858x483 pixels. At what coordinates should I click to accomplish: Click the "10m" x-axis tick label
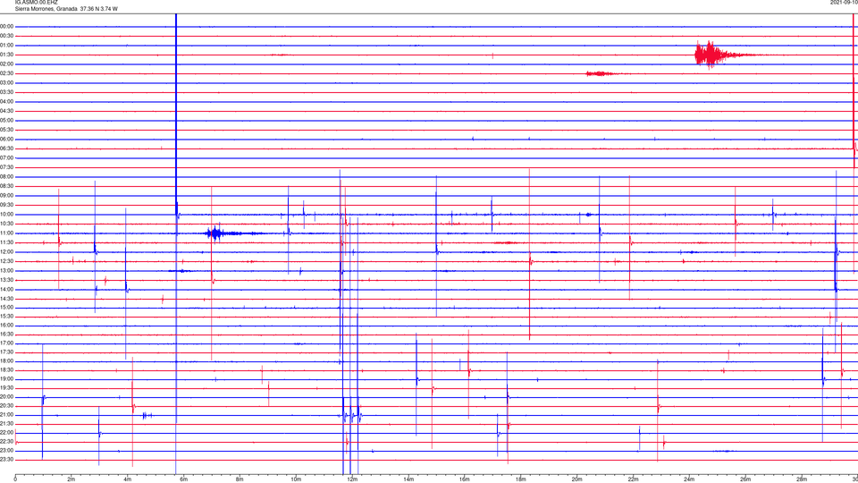point(296,479)
